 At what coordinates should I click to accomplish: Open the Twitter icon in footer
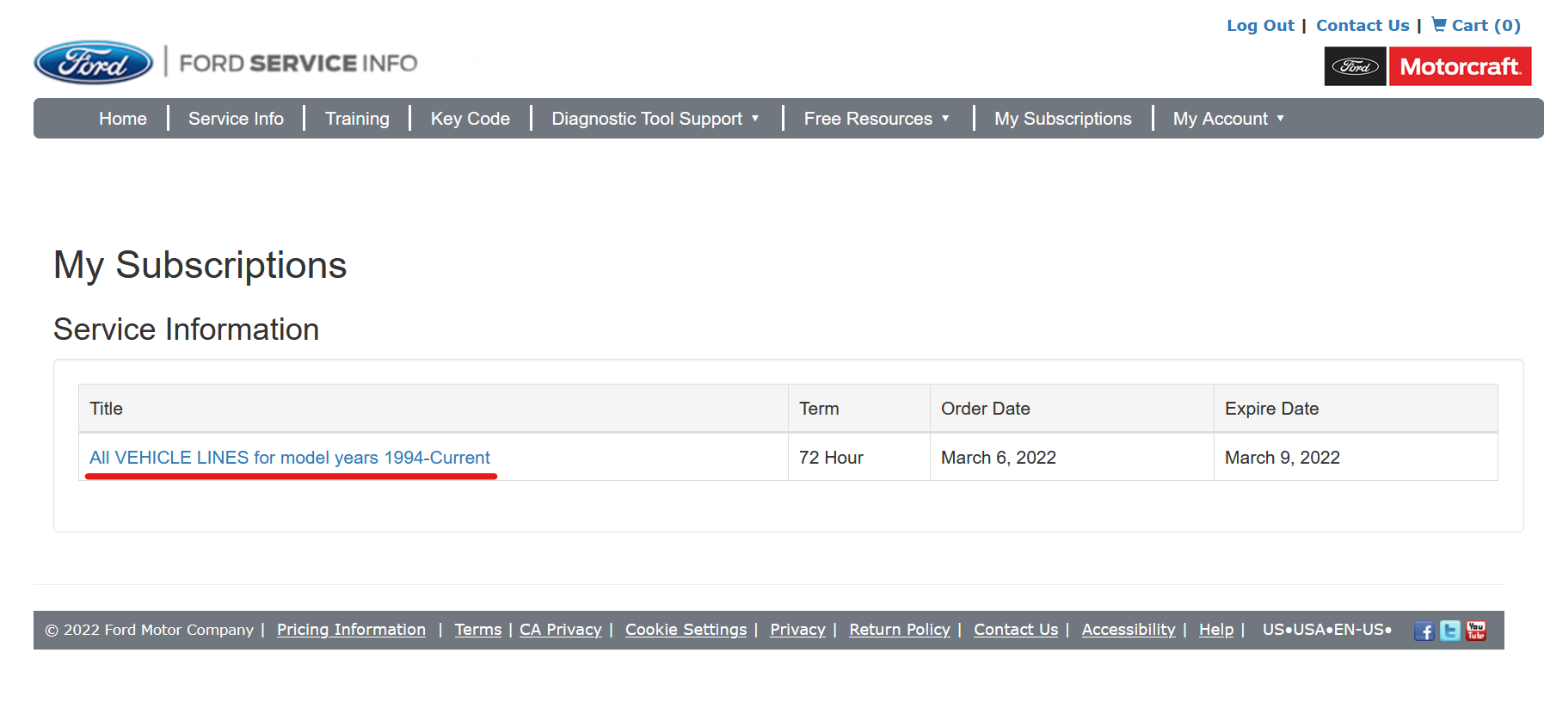click(1449, 631)
